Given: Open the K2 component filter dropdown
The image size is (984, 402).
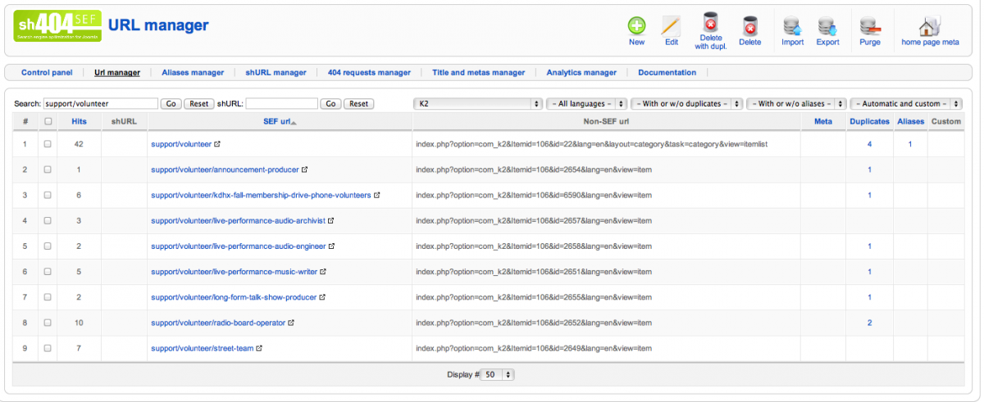Looking at the screenshot, I should [x=479, y=104].
